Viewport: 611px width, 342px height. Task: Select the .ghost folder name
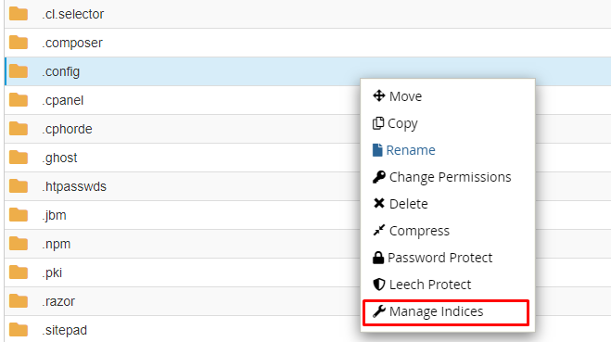(59, 158)
